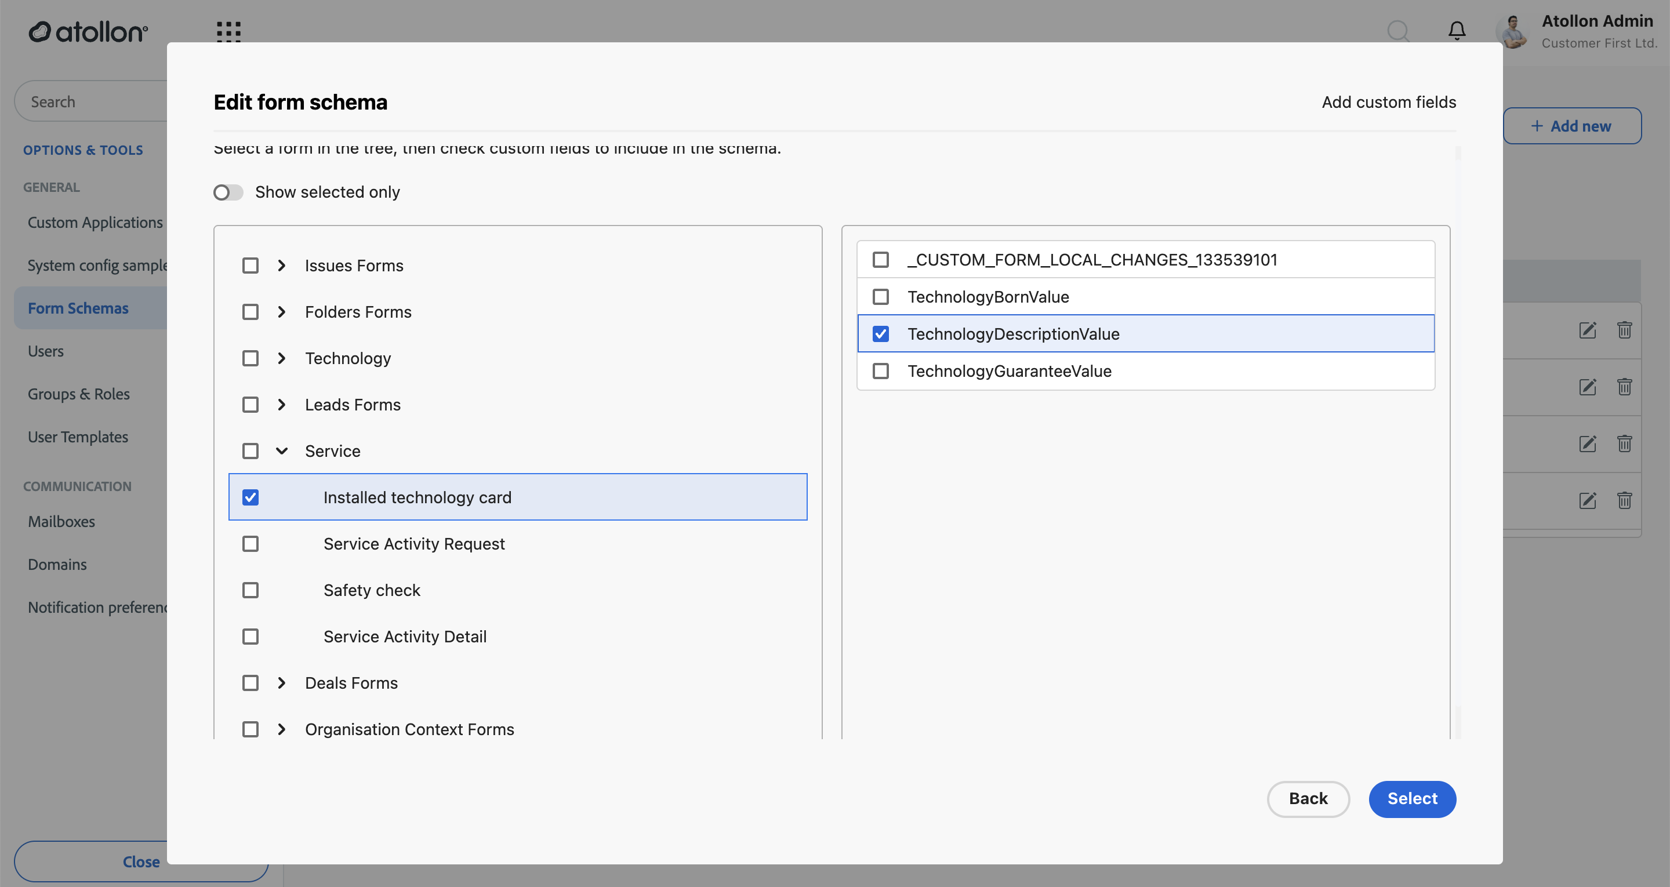Open the search magnifier in header

point(1399,31)
